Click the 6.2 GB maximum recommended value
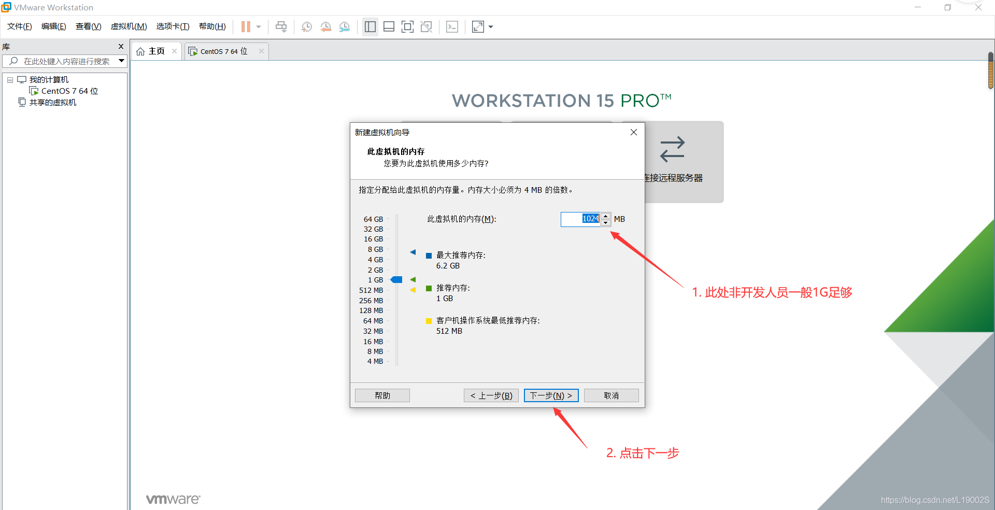 tap(448, 266)
